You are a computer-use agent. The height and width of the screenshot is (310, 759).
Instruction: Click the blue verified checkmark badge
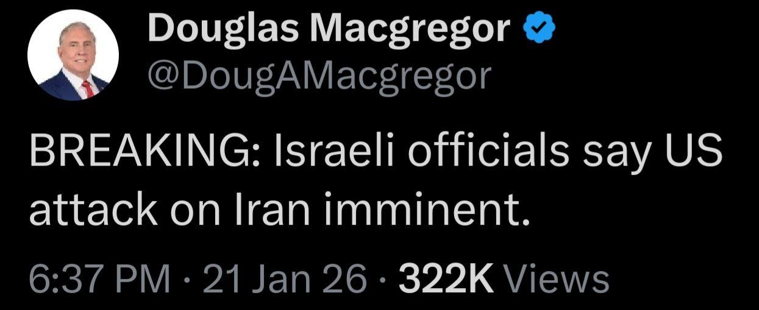tap(539, 29)
